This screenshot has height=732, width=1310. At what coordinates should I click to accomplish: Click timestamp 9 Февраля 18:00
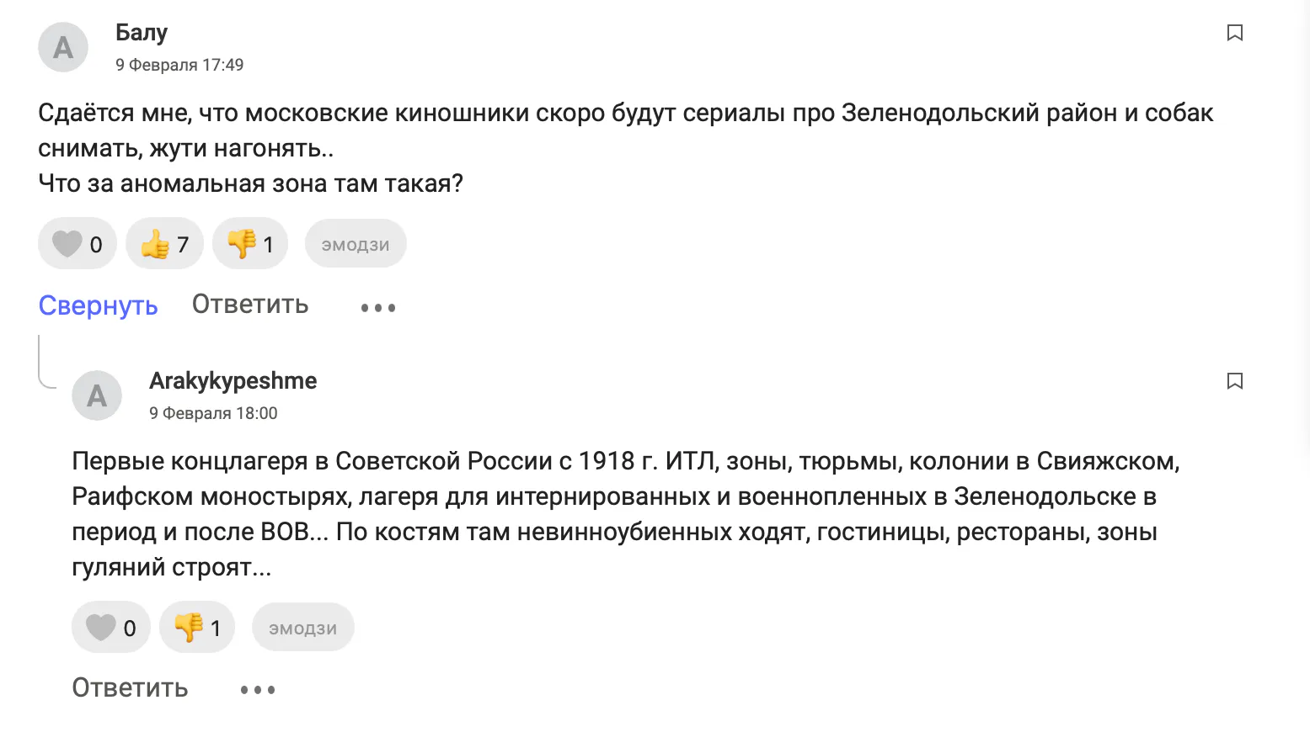[213, 413]
